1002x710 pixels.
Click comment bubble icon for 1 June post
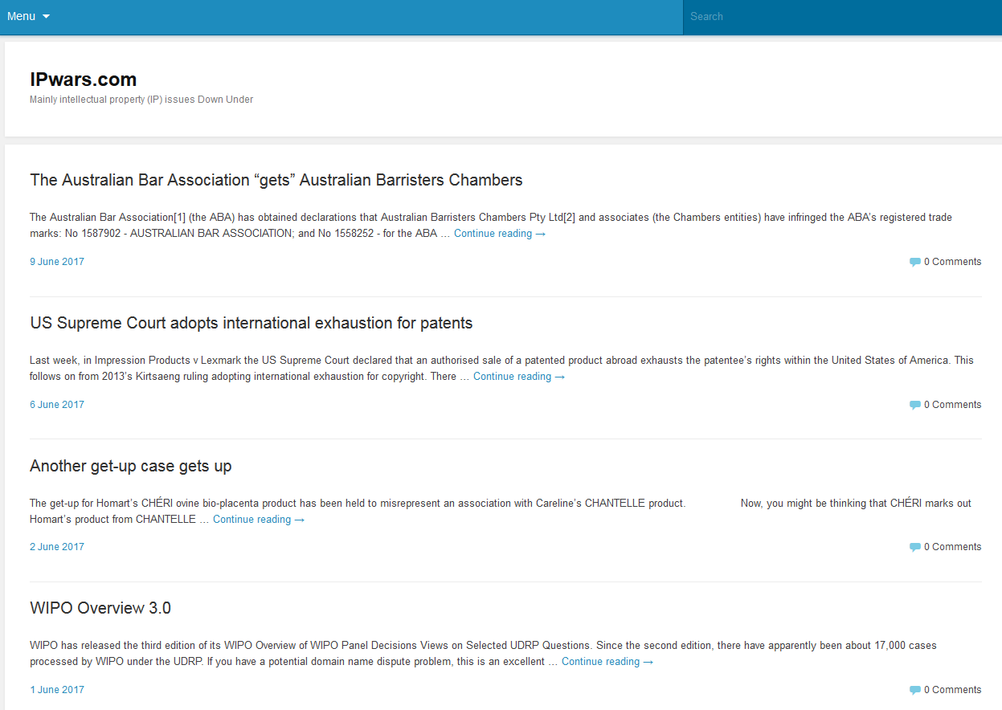tap(914, 690)
